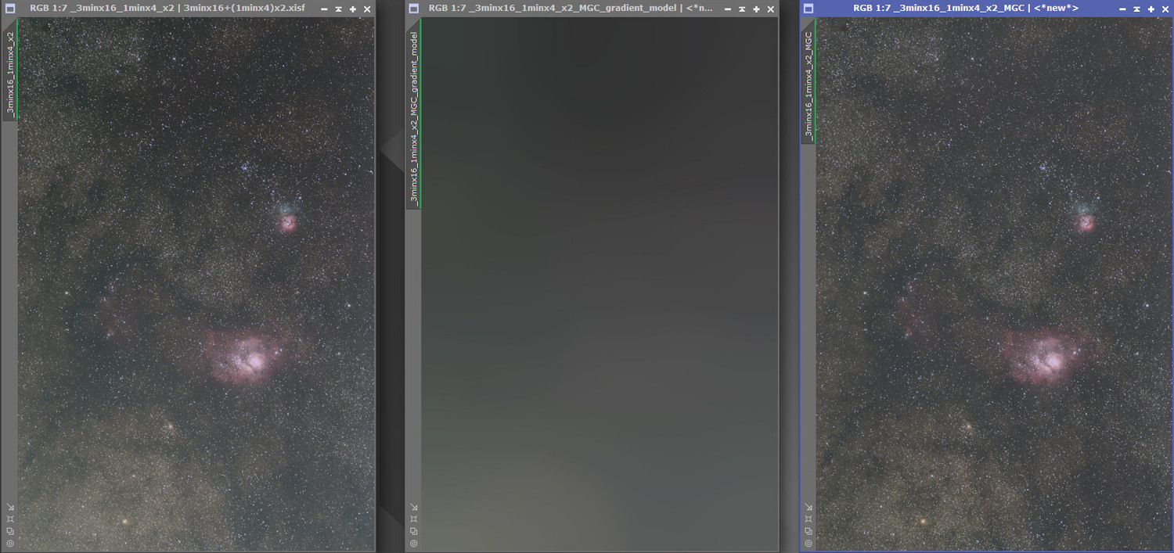1174x553 pixels.
Task: Open window menu icon of the x2_MGC window
Action: [808, 9]
